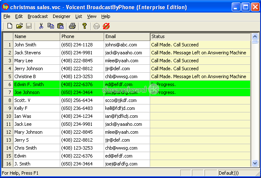Select the Edwin F. Smith name cell
This screenshot has height=178, width=261.
[x=36, y=84]
